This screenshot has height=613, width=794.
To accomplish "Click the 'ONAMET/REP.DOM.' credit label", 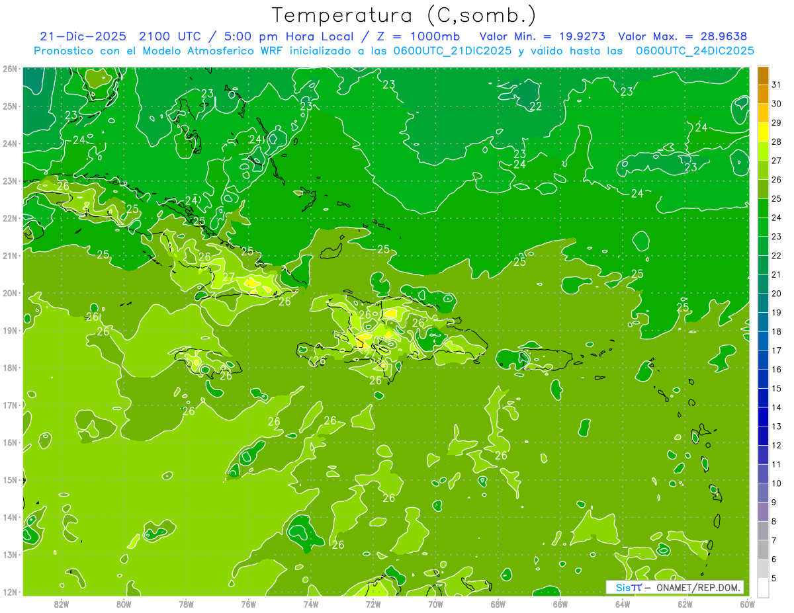I will (698, 587).
